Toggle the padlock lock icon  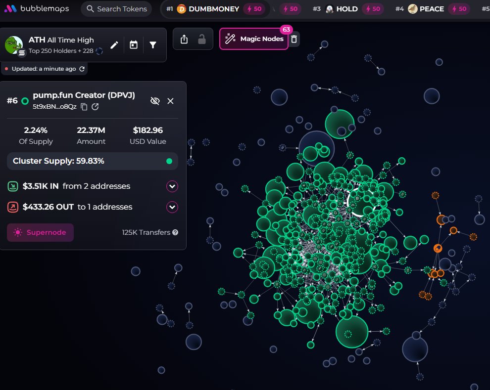202,39
